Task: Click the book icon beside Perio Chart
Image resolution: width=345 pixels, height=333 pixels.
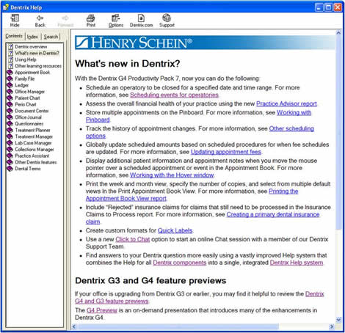Action: pos(10,104)
